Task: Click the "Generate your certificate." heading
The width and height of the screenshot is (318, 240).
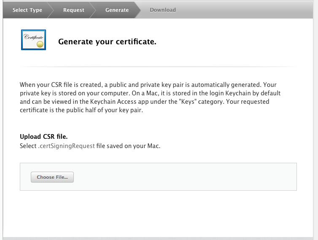Action: (107, 42)
